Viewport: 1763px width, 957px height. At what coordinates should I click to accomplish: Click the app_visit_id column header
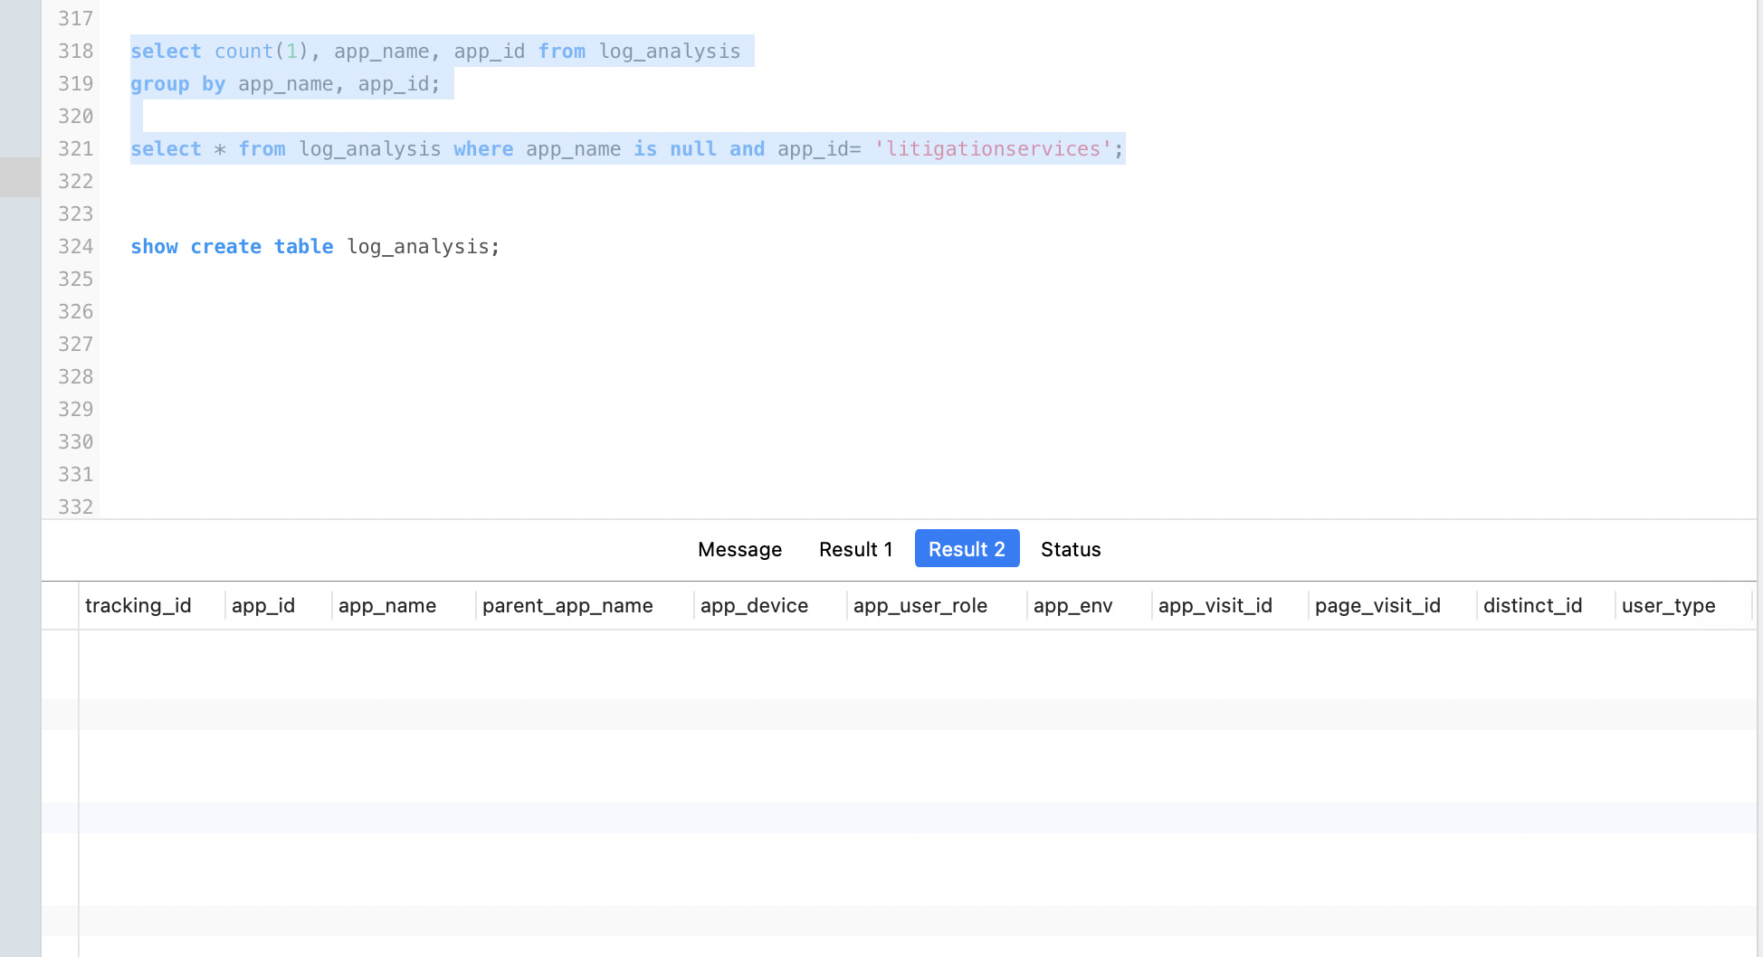(x=1215, y=605)
